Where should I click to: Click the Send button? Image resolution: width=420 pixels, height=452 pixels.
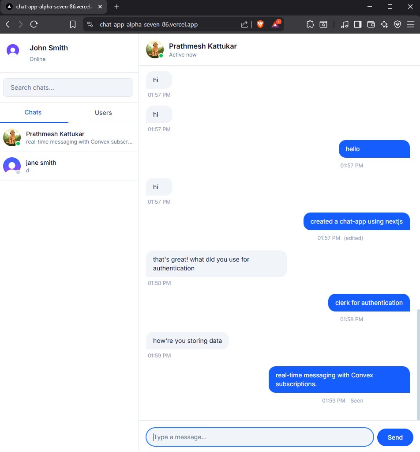(395, 437)
